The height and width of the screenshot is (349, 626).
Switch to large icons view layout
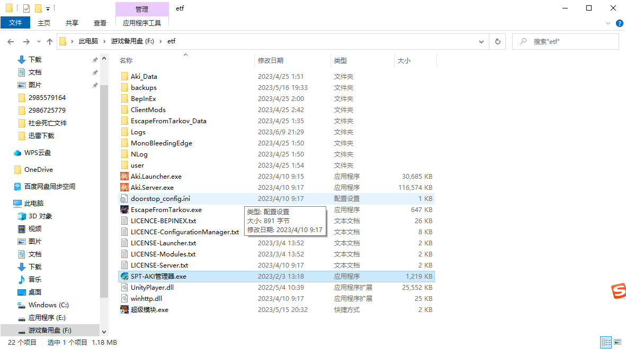click(x=618, y=342)
